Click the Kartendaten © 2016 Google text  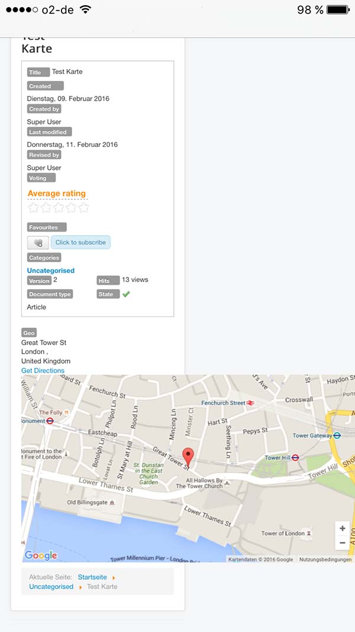pyautogui.click(x=261, y=560)
